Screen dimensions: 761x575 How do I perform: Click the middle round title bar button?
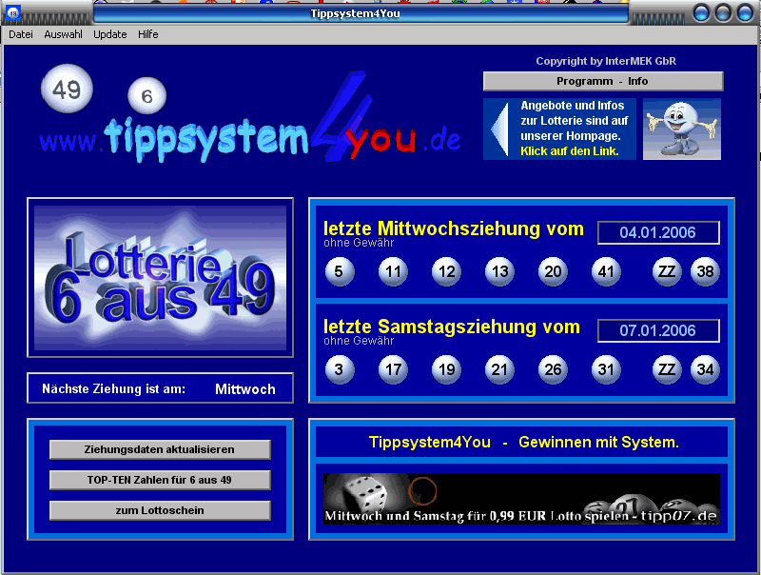click(723, 13)
